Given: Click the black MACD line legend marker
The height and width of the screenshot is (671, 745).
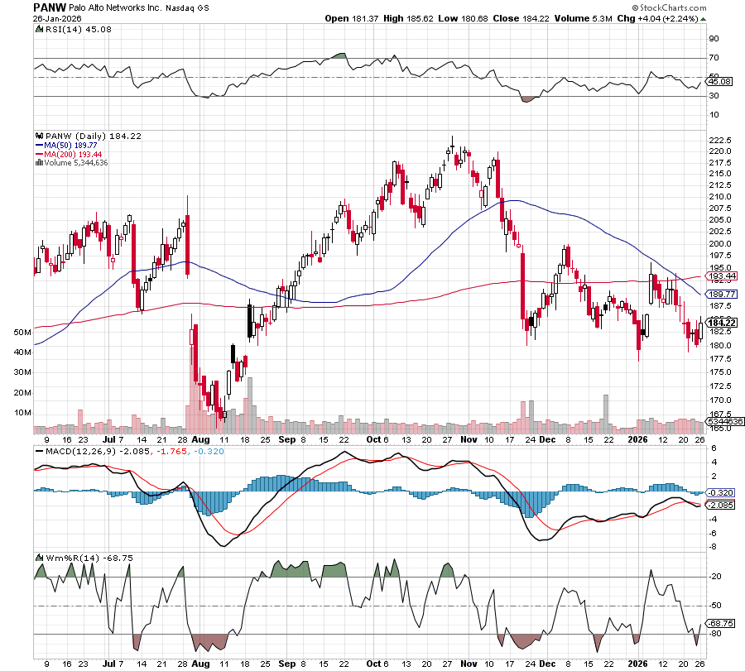Looking at the screenshot, I should (38, 451).
